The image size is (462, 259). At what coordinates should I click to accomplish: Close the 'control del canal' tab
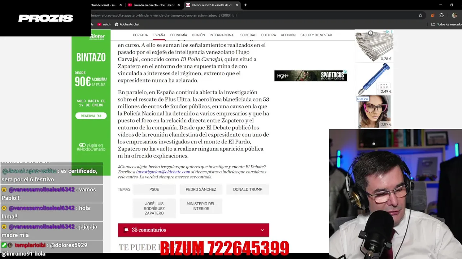(x=121, y=5)
